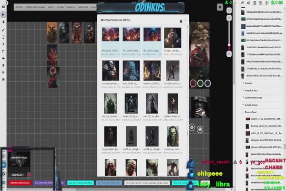286x191 pixels.
Task: Collapse the left toolbar with the arrow button
Action: (x=7, y=3)
